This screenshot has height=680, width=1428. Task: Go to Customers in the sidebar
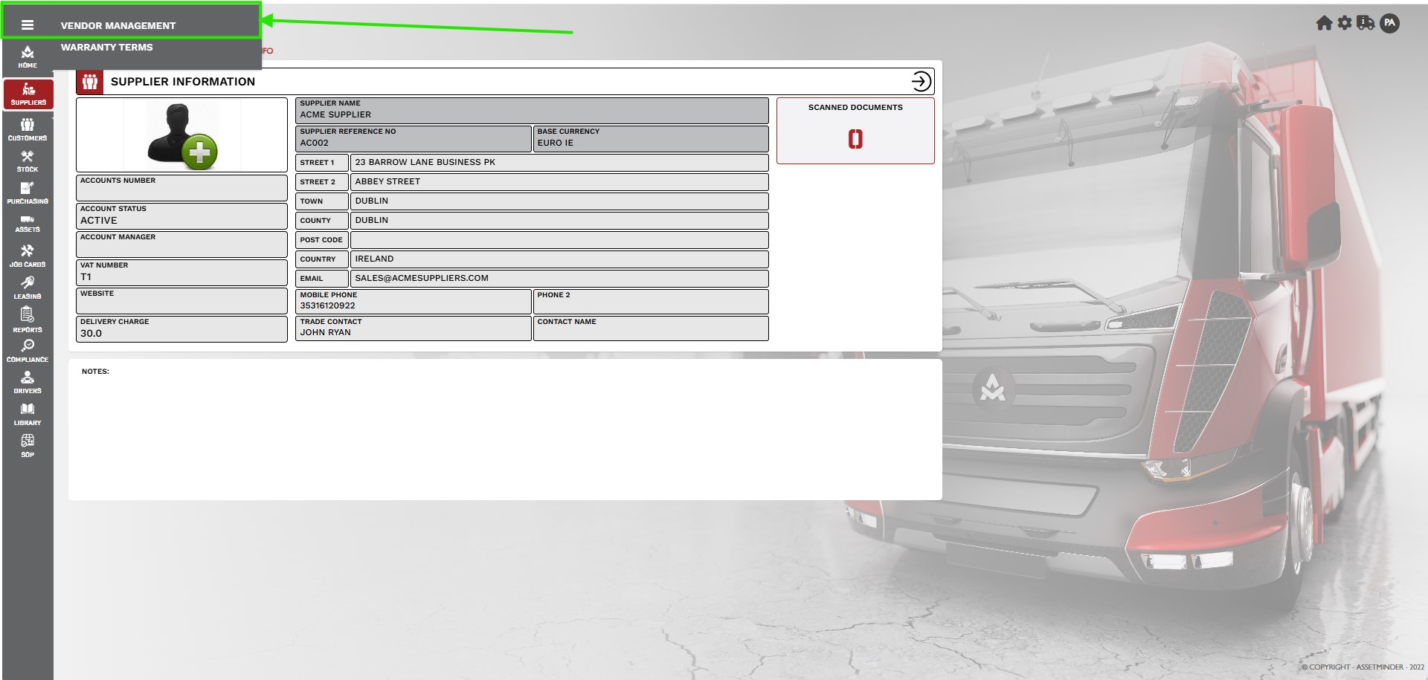pos(28,129)
